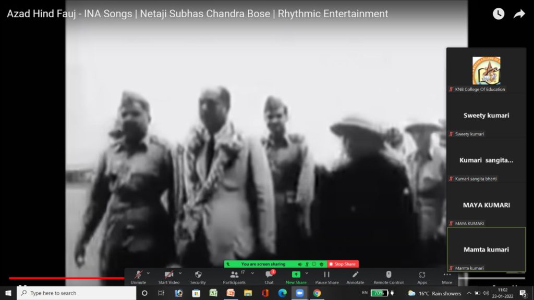Open the volume speaker tray icon
The width and height of the screenshot is (534, 300).
point(486,293)
